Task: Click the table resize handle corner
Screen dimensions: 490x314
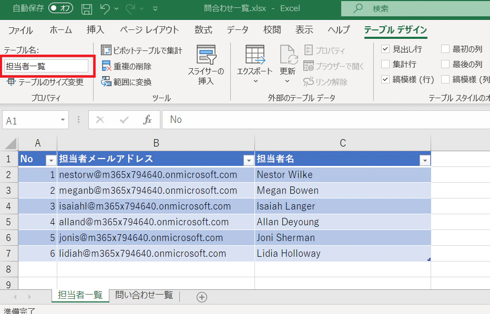Action: (x=429, y=259)
